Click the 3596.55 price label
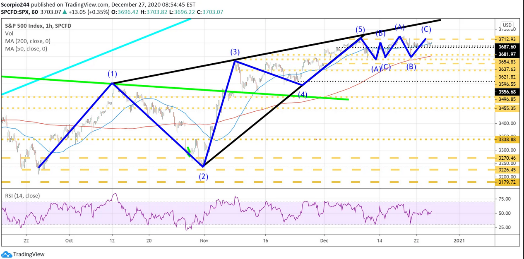The image size is (524, 259). (x=507, y=84)
